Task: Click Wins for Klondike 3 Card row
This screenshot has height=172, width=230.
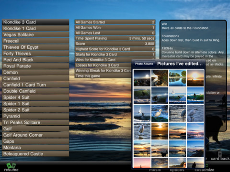Action: pyautogui.click(x=103, y=60)
